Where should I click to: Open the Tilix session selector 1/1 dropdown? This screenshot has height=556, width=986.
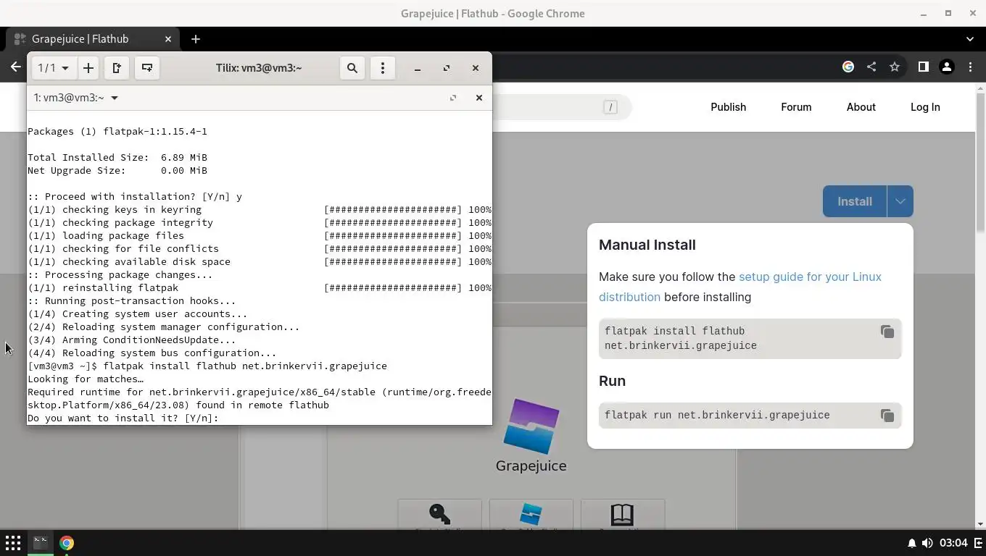click(x=53, y=68)
